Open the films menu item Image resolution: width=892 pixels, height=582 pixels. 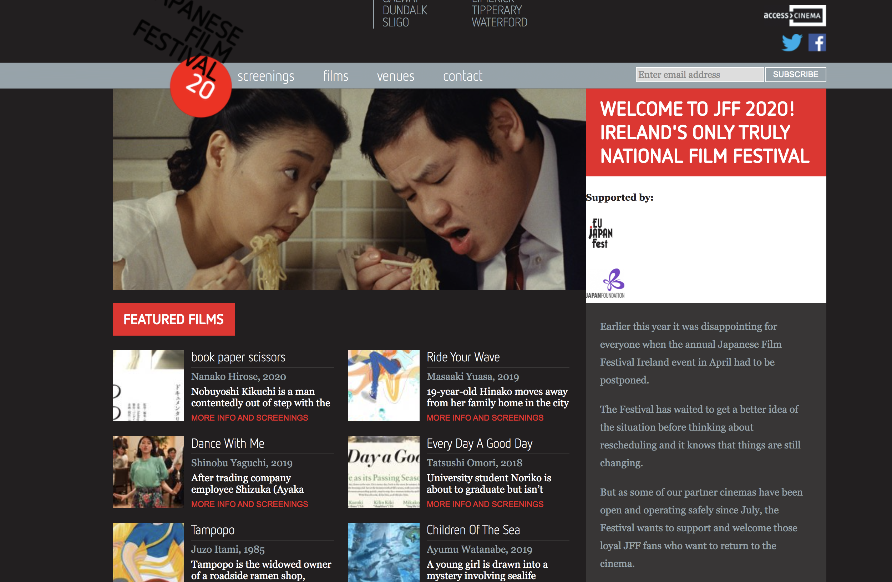(335, 76)
